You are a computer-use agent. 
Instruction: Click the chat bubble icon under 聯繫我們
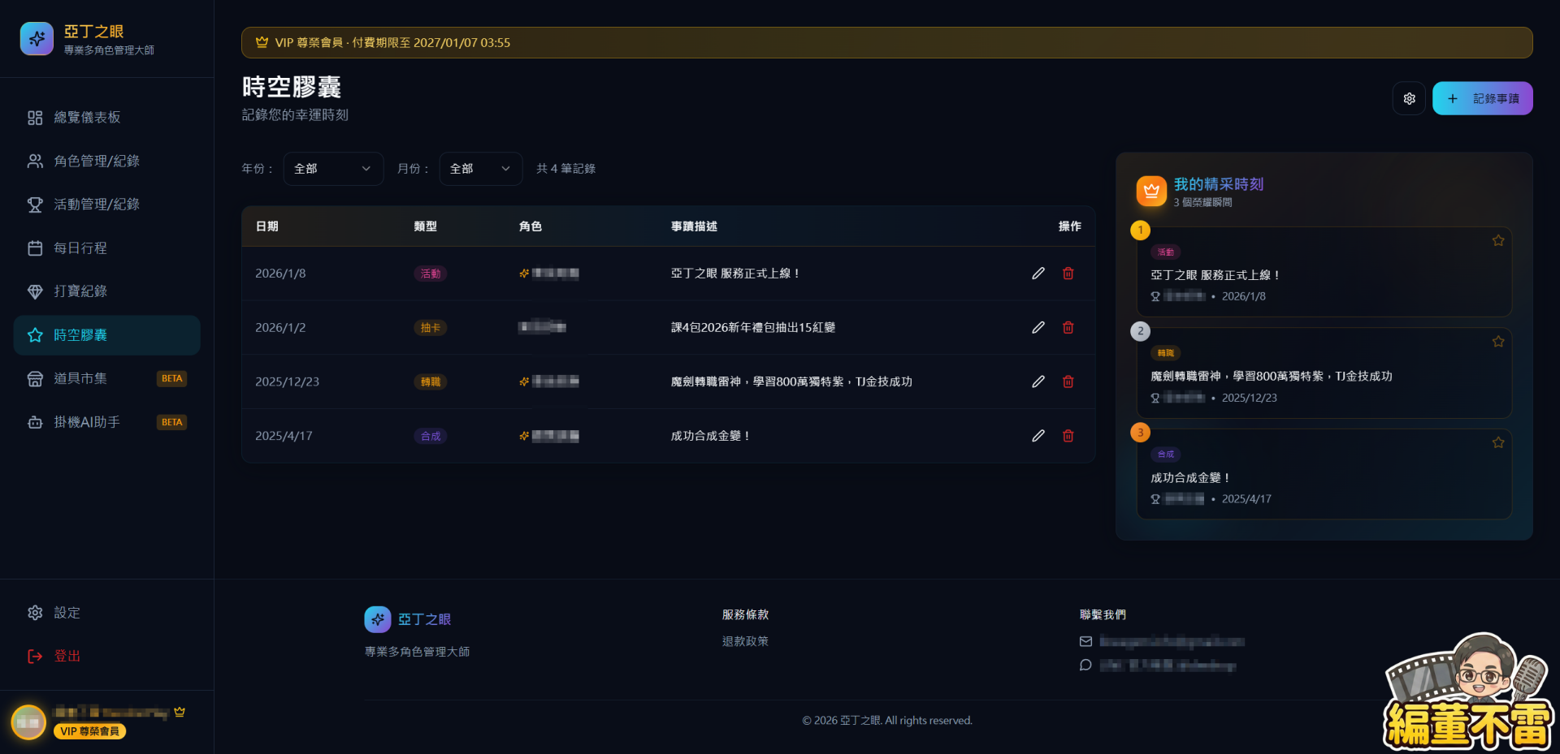(x=1085, y=666)
